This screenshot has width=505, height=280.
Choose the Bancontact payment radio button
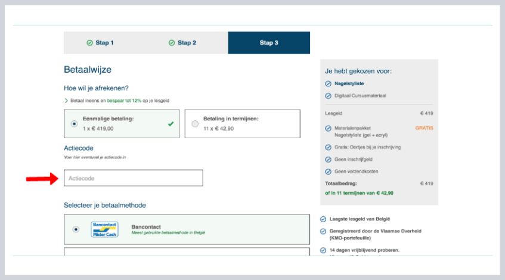[x=75, y=229]
